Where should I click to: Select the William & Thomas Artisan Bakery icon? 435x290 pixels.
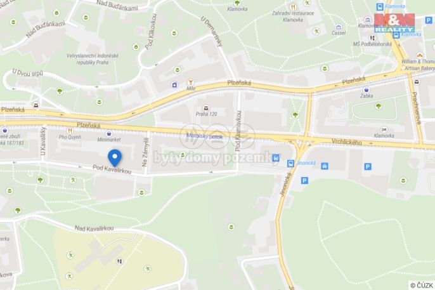(420, 55)
